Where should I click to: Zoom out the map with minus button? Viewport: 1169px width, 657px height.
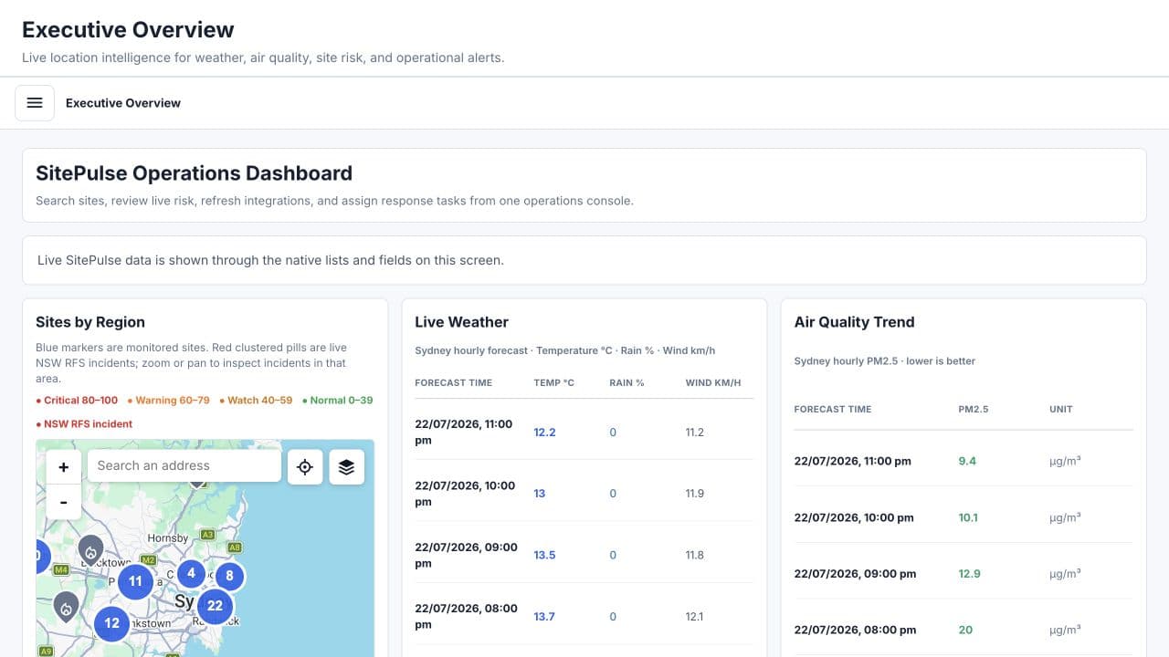point(64,502)
